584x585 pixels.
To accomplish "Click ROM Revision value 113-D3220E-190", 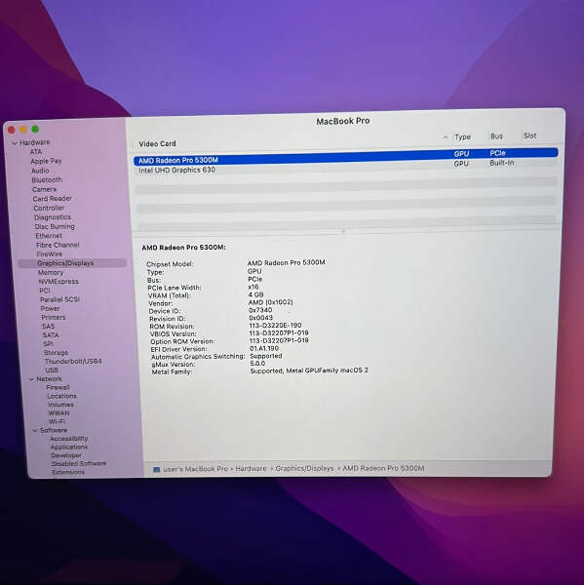I will pyautogui.click(x=275, y=326).
